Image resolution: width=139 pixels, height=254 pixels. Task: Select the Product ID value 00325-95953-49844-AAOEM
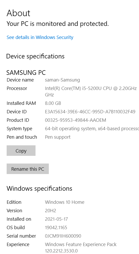click(76, 120)
